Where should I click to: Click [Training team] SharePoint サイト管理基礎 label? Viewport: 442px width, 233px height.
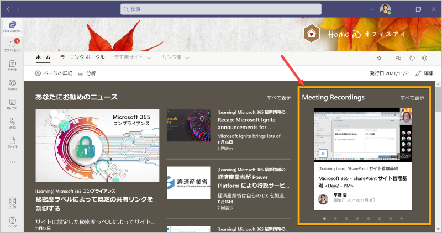[358, 168]
